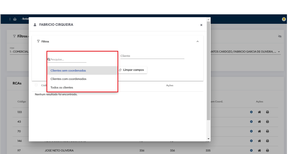Click the RCAs section title
This screenshot has height=154, width=291.
coord(17,83)
